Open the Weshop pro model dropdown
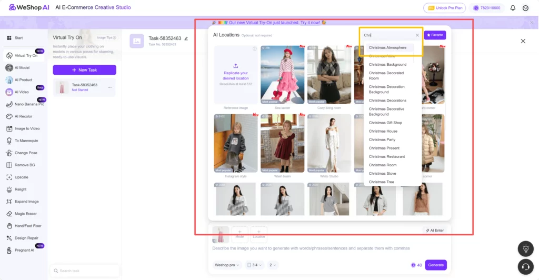The width and height of the screenshot is (539, 280). click(x=227, y=265)
